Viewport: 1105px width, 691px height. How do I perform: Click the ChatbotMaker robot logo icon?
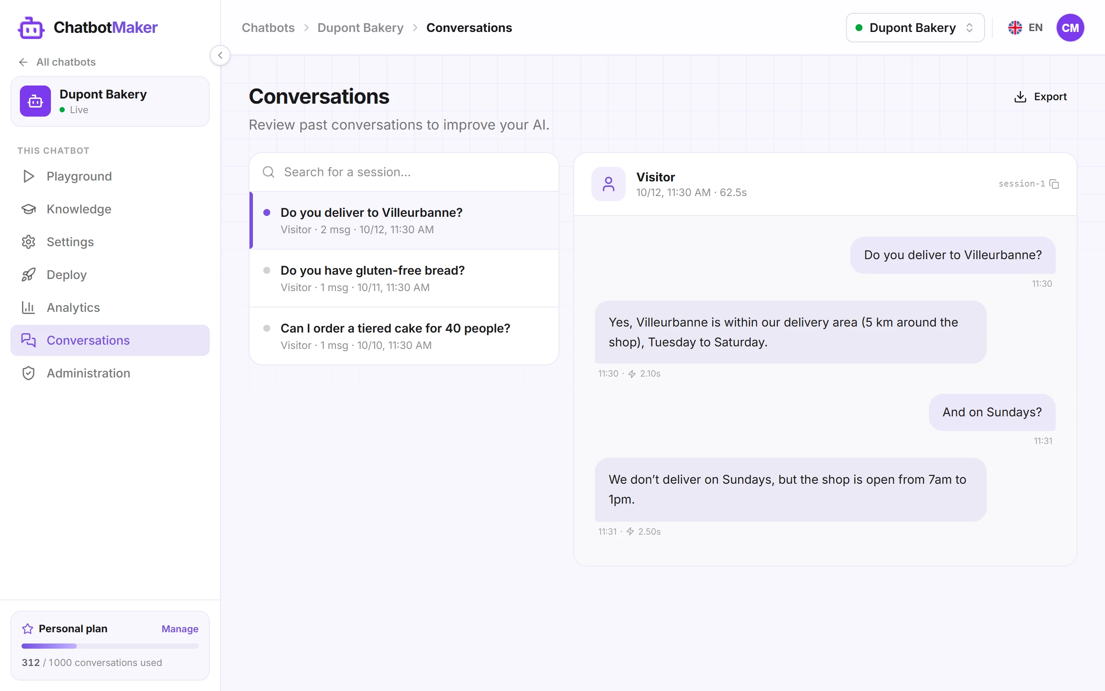click(31, 28)
